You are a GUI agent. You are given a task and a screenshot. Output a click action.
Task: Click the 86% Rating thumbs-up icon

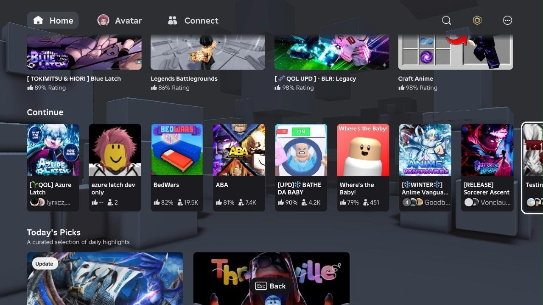coord(154,88)
